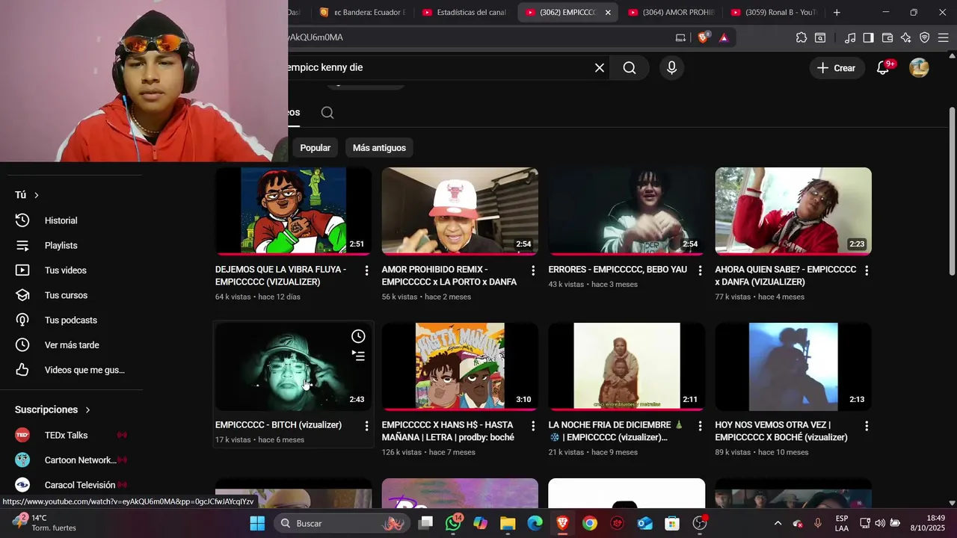Open options menu for AMOR PROHIBIDO REMIX
Viewport: 957px width, 538px height.
click(x=533, y=270)
